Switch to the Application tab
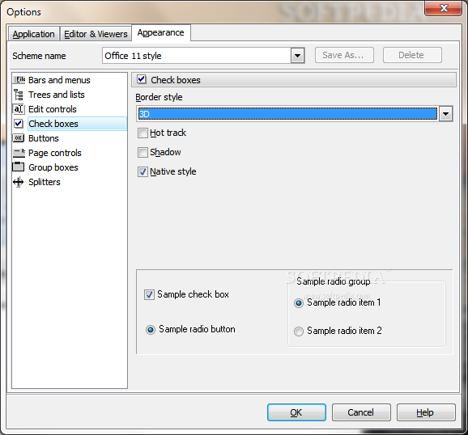 [x=33, y=34]
